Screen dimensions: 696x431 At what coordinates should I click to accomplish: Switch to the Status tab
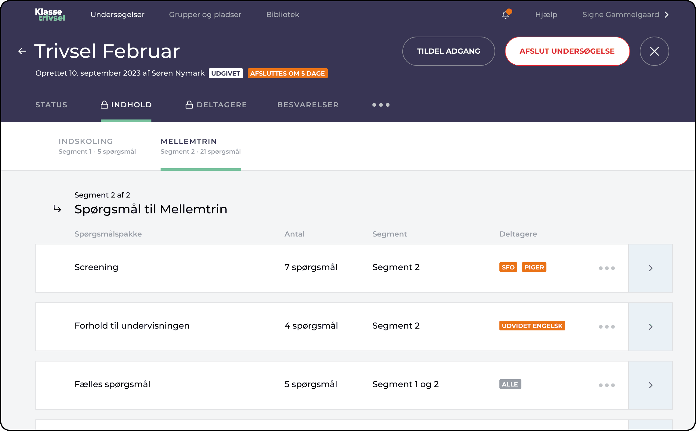pyautogui.click(x=51, y=105)
